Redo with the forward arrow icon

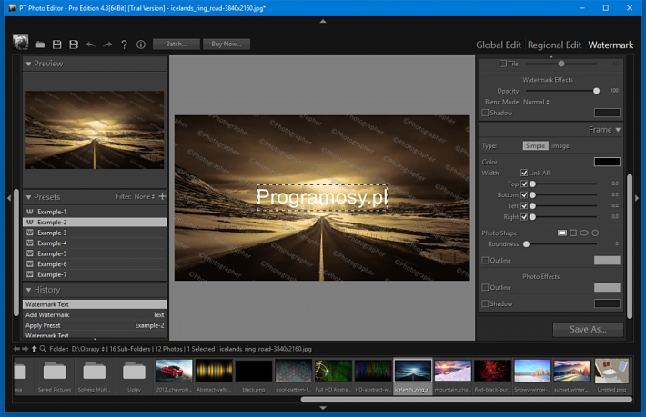click(107, 45)
